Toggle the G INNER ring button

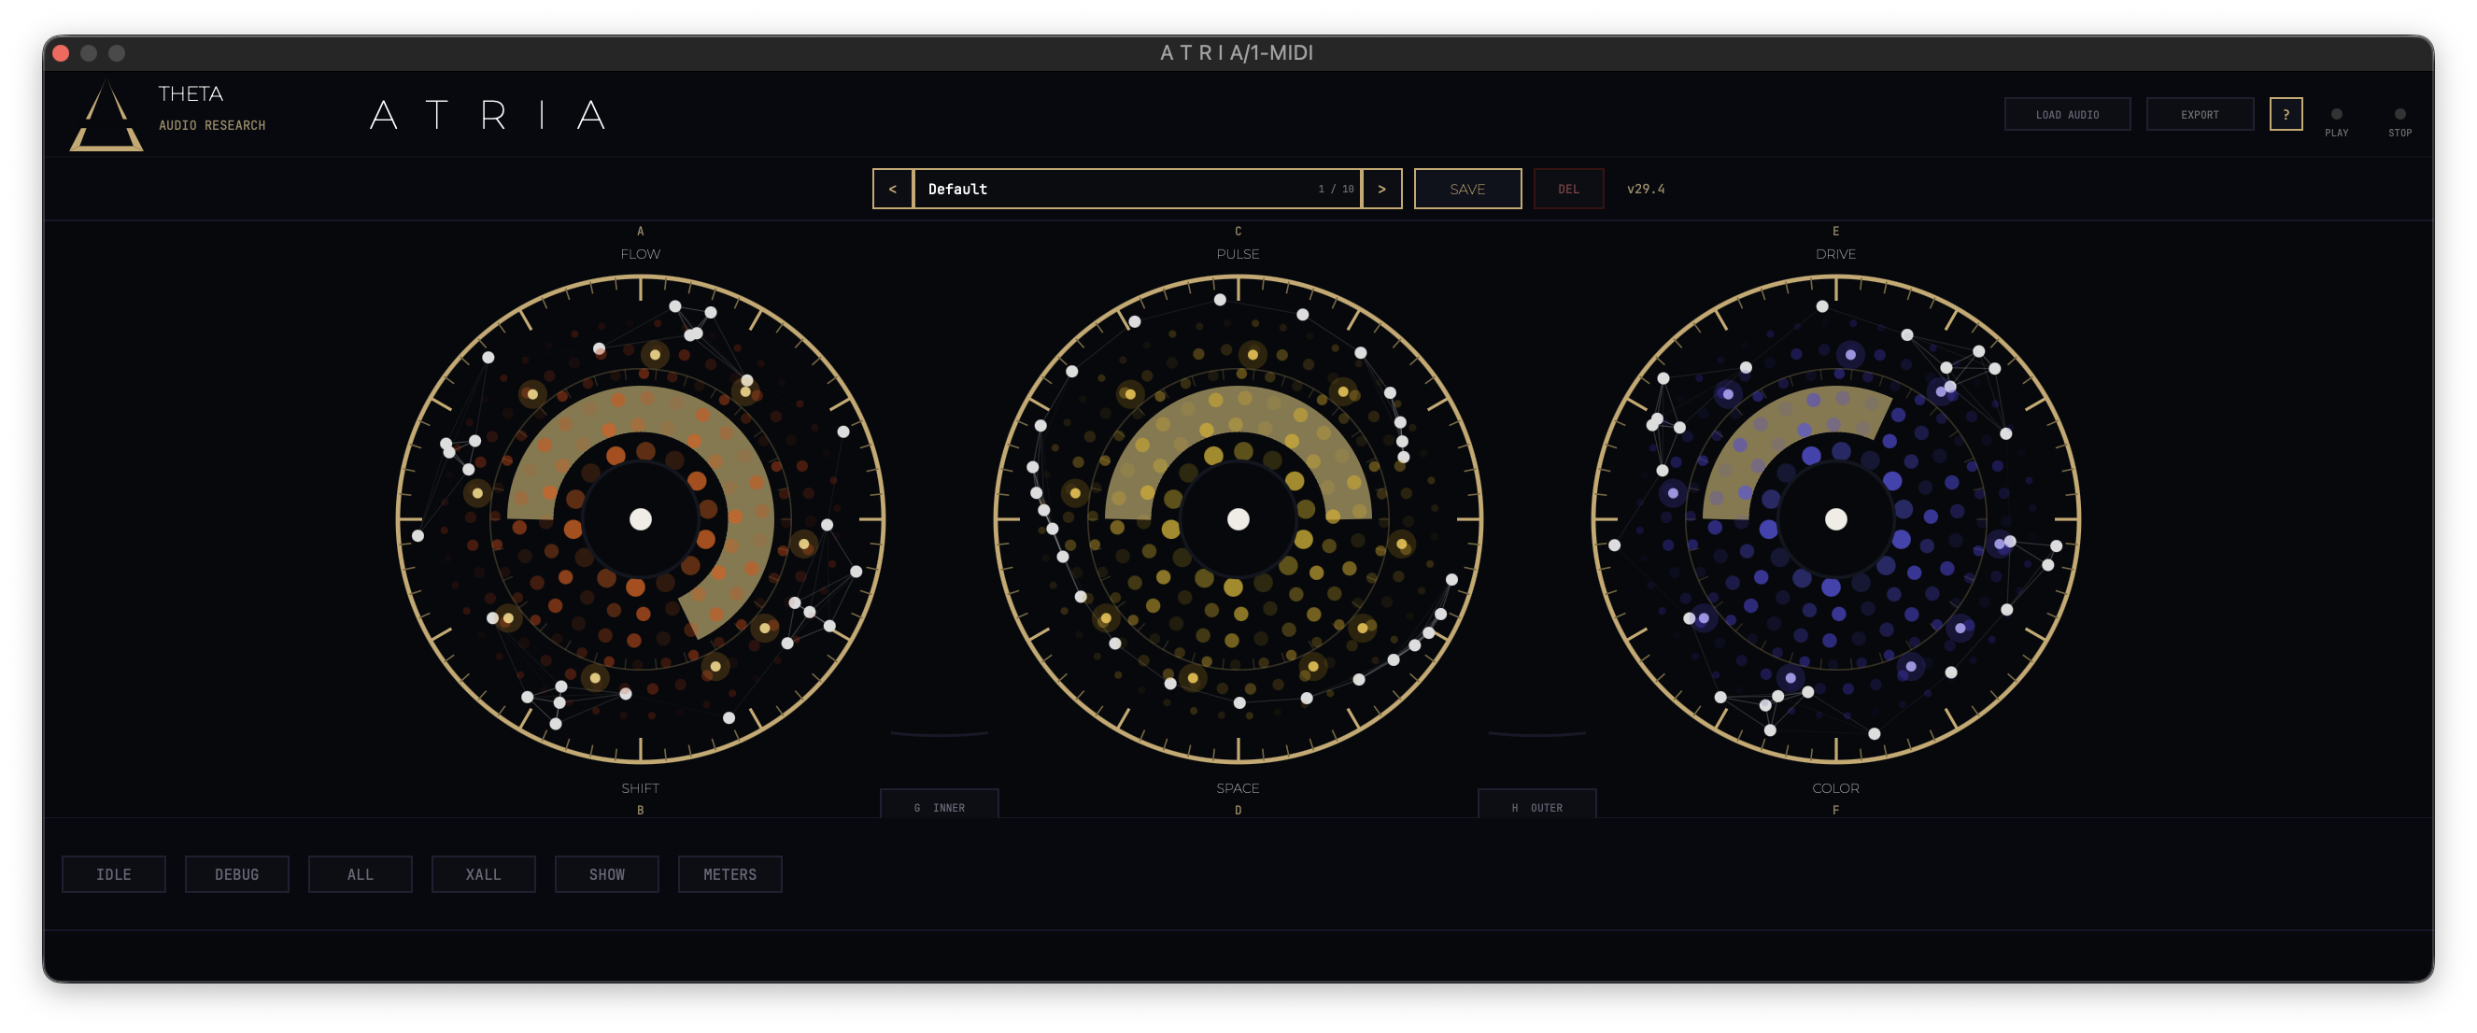[940, 805]
